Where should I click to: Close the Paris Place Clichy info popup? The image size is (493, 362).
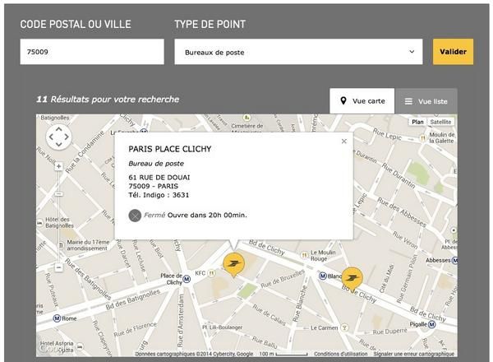[x=344, y=142]
